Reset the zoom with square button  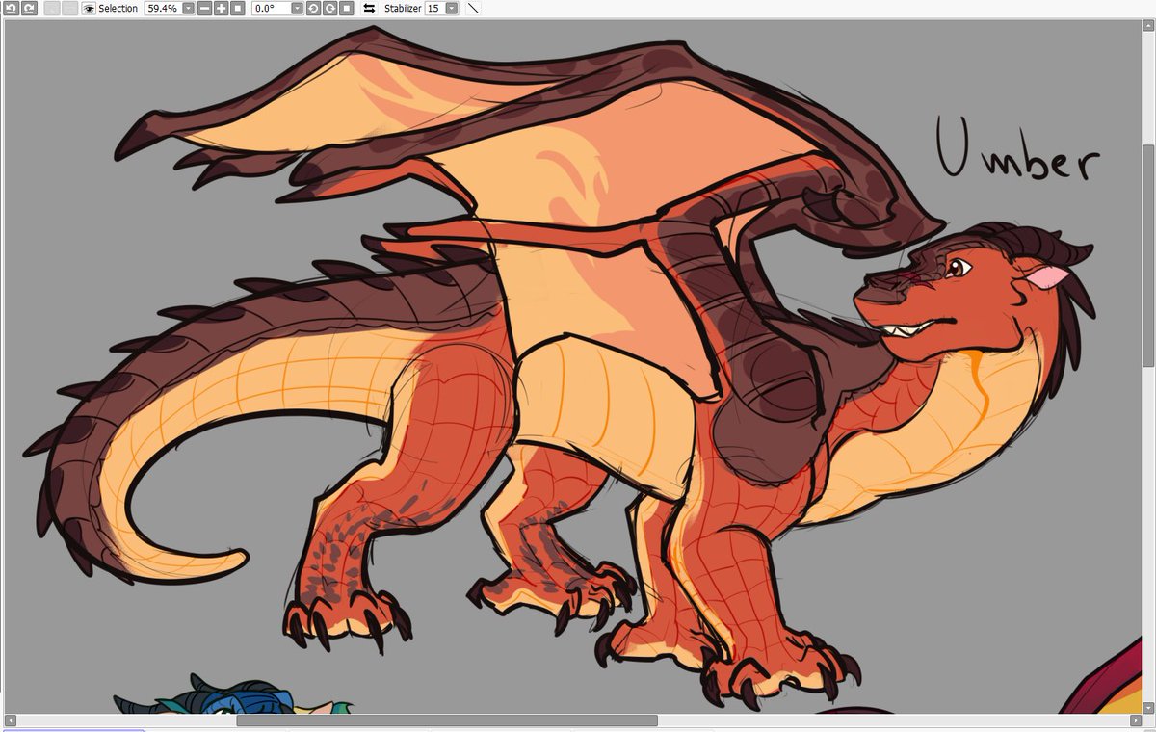pyautogui.click(x=237, y=8)
